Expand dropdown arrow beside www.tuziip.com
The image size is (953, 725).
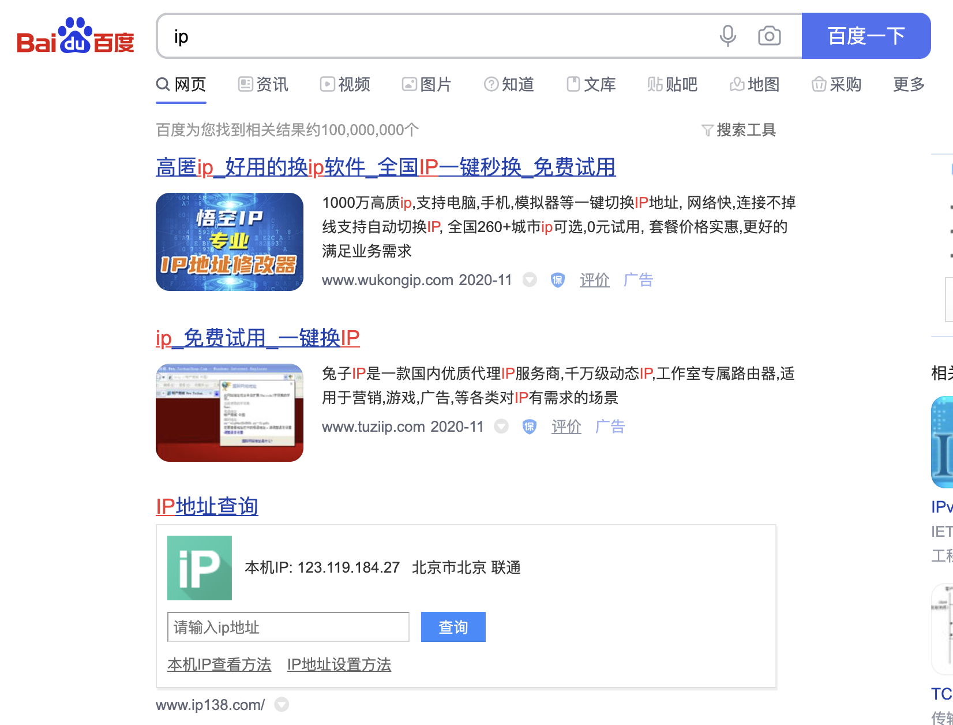coord(501,427)
